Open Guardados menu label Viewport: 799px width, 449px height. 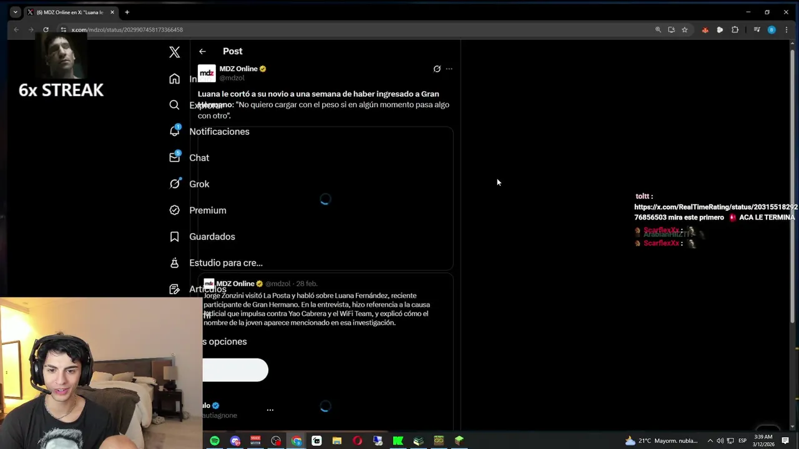click(x=212, y=236)
